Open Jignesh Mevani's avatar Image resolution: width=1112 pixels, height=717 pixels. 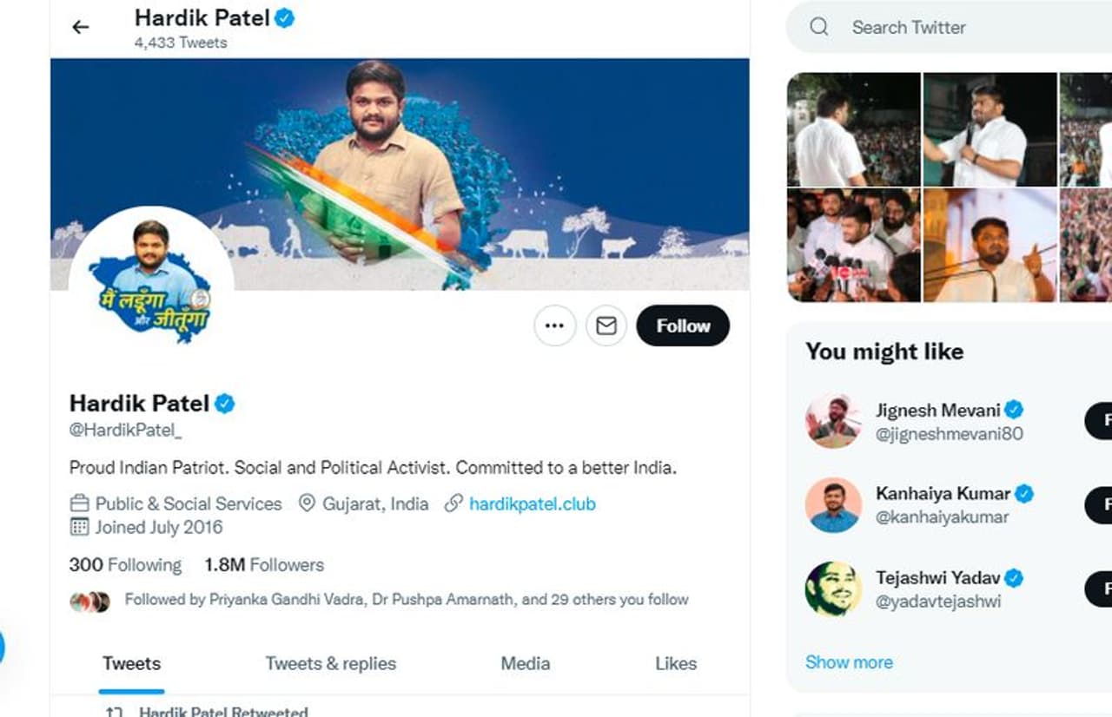click(x=833, y=421)
